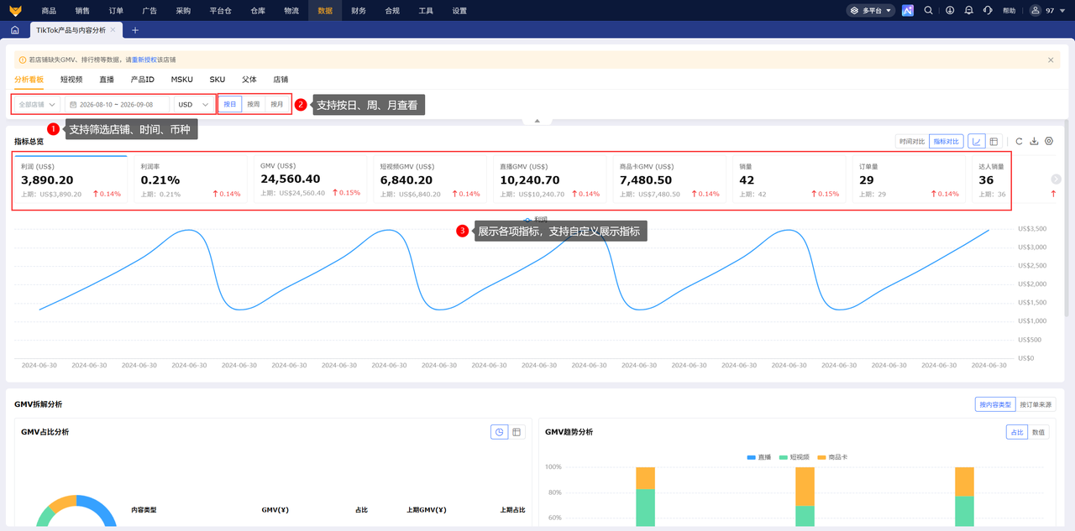Click the 帮助 help link
Viewport: 1075px width, 531px height.
point(1009,11)
